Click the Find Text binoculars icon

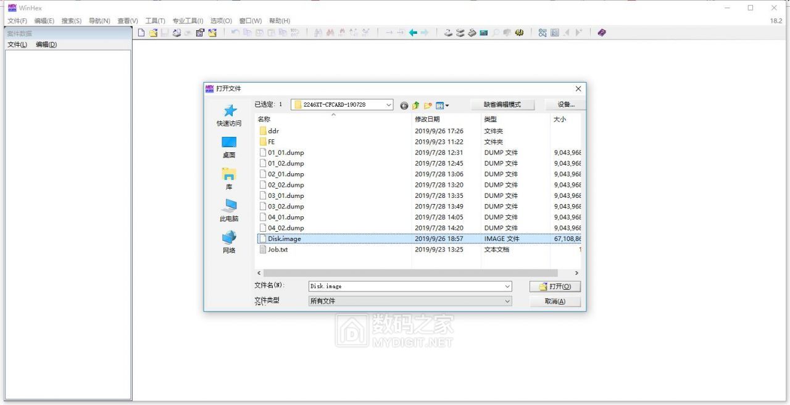[318, 33]
